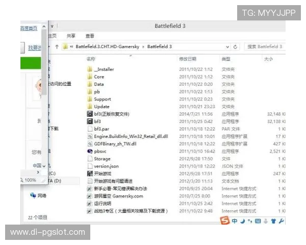The image size is (306, 245).
Task: Select the Support folder icon
Action: click(90, 99)
